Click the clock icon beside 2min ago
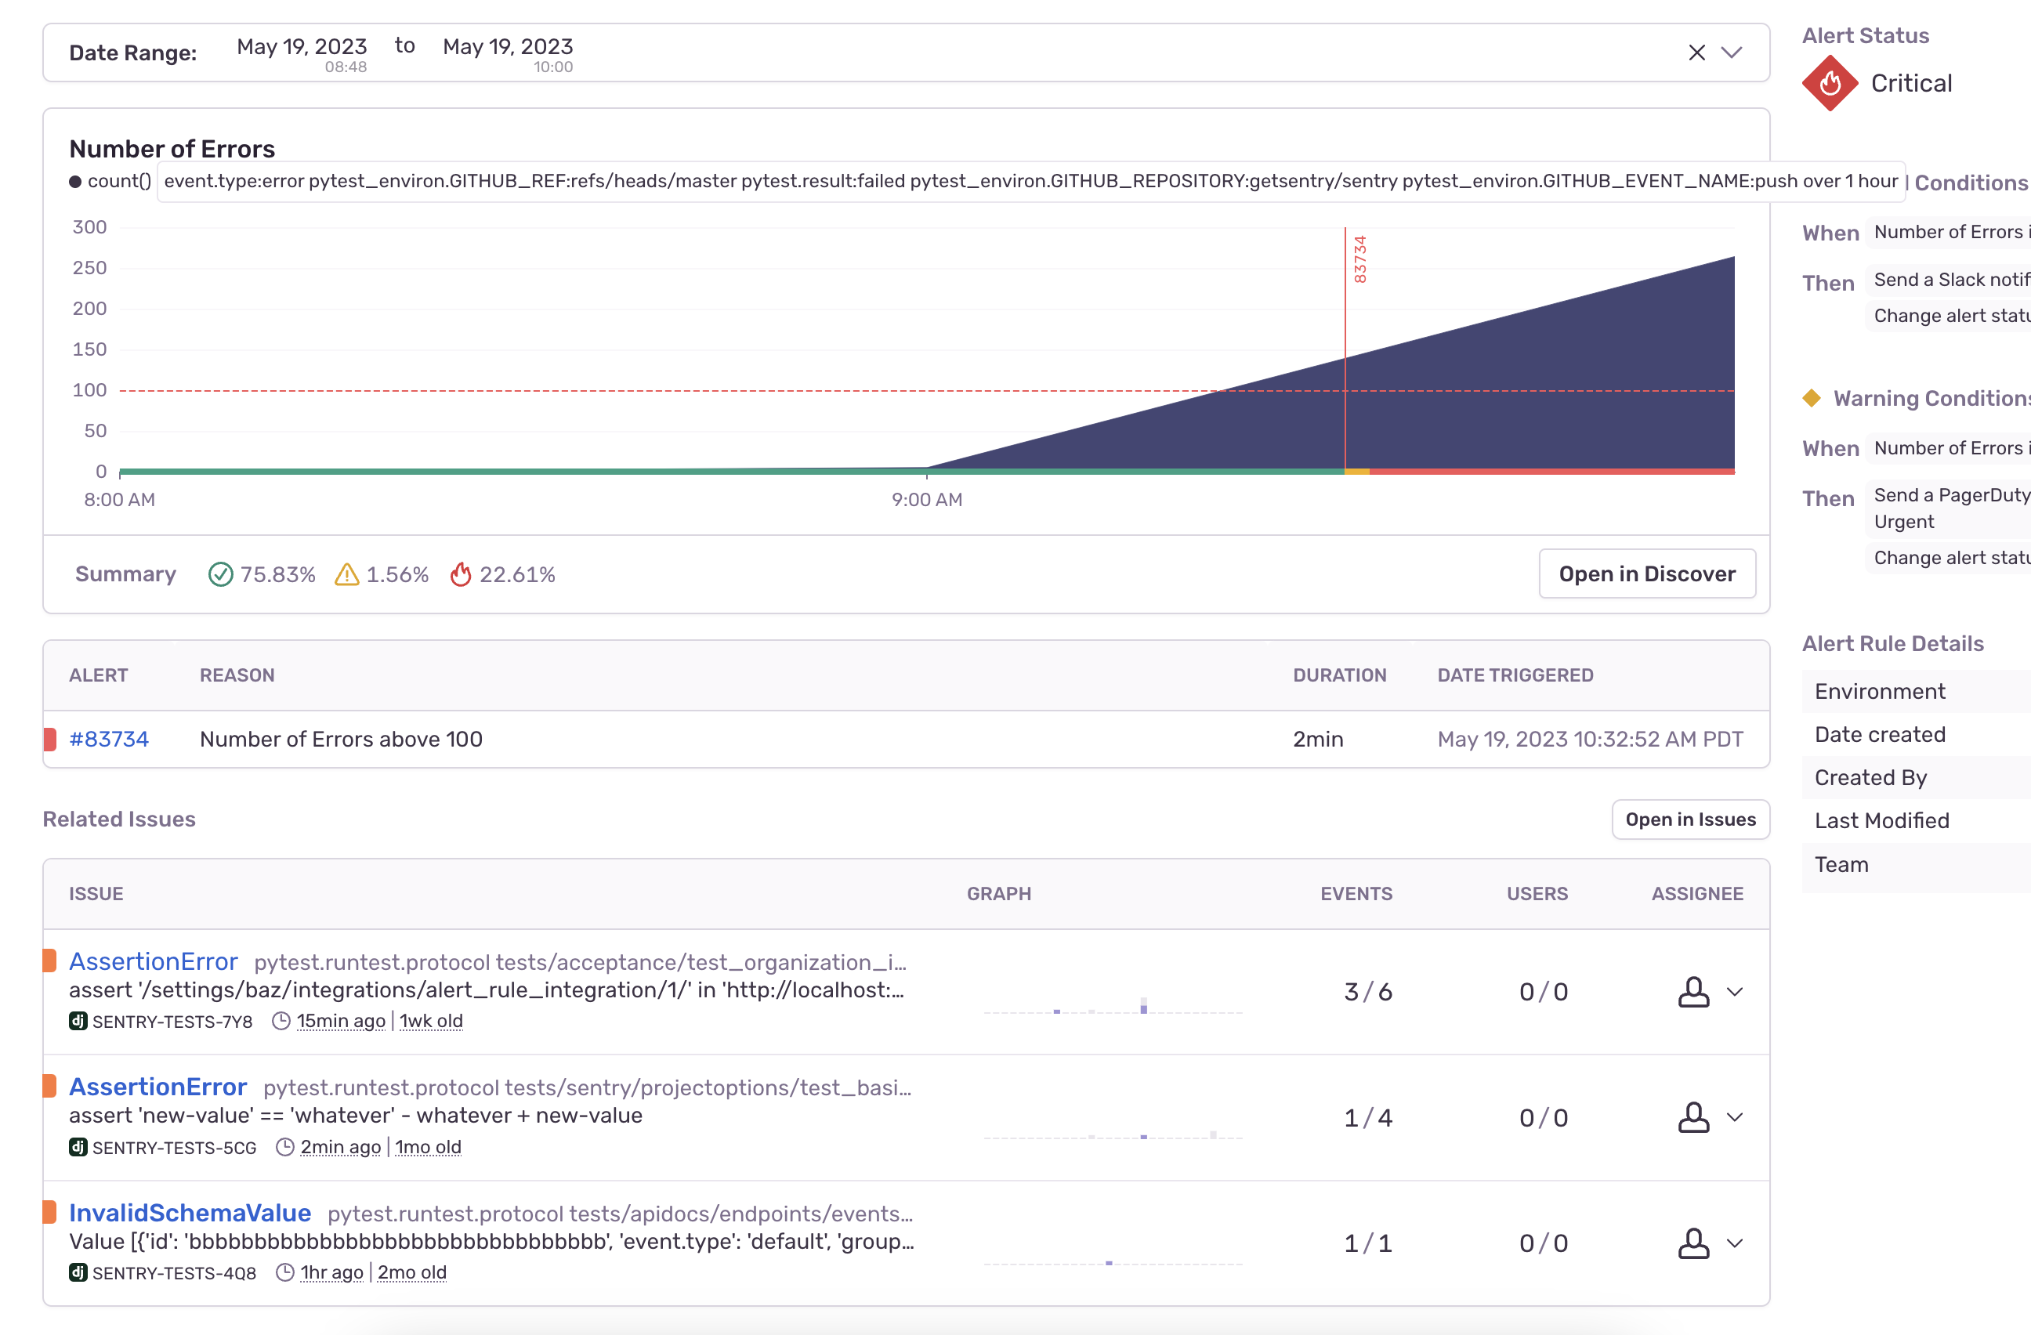The width and height of the screenshot is (2031, 1335). pos(284,1146)
